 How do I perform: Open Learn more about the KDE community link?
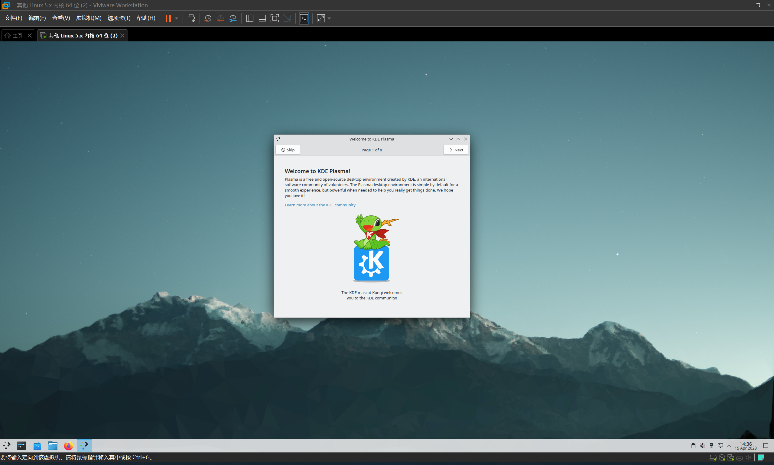tap(320, 205)
